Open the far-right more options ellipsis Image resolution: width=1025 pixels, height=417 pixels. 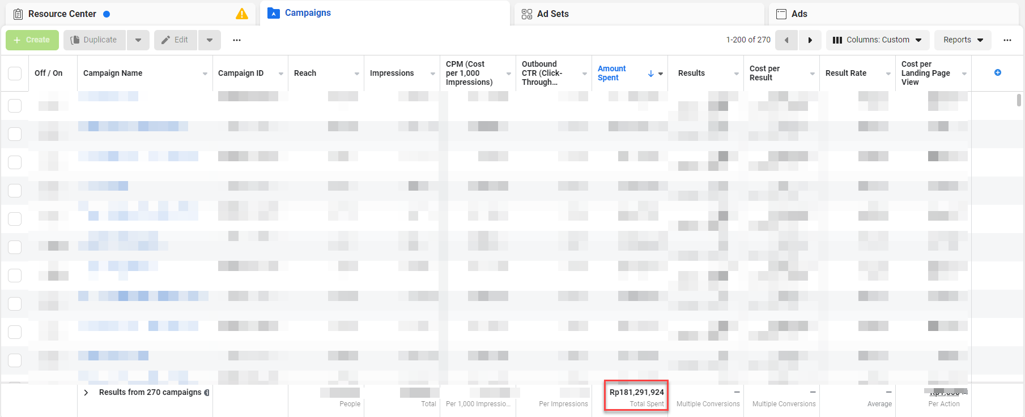pyautogui.click(x=1007, y=40)
